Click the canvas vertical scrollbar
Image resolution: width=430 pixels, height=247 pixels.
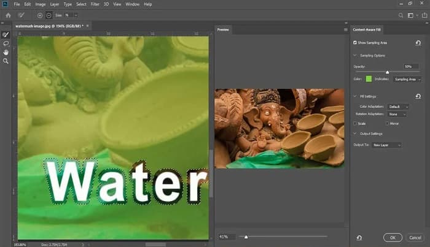211,173
